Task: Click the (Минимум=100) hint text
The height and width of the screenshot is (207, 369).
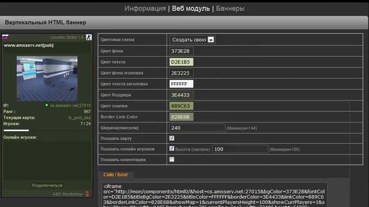Action: coord(284,149)
